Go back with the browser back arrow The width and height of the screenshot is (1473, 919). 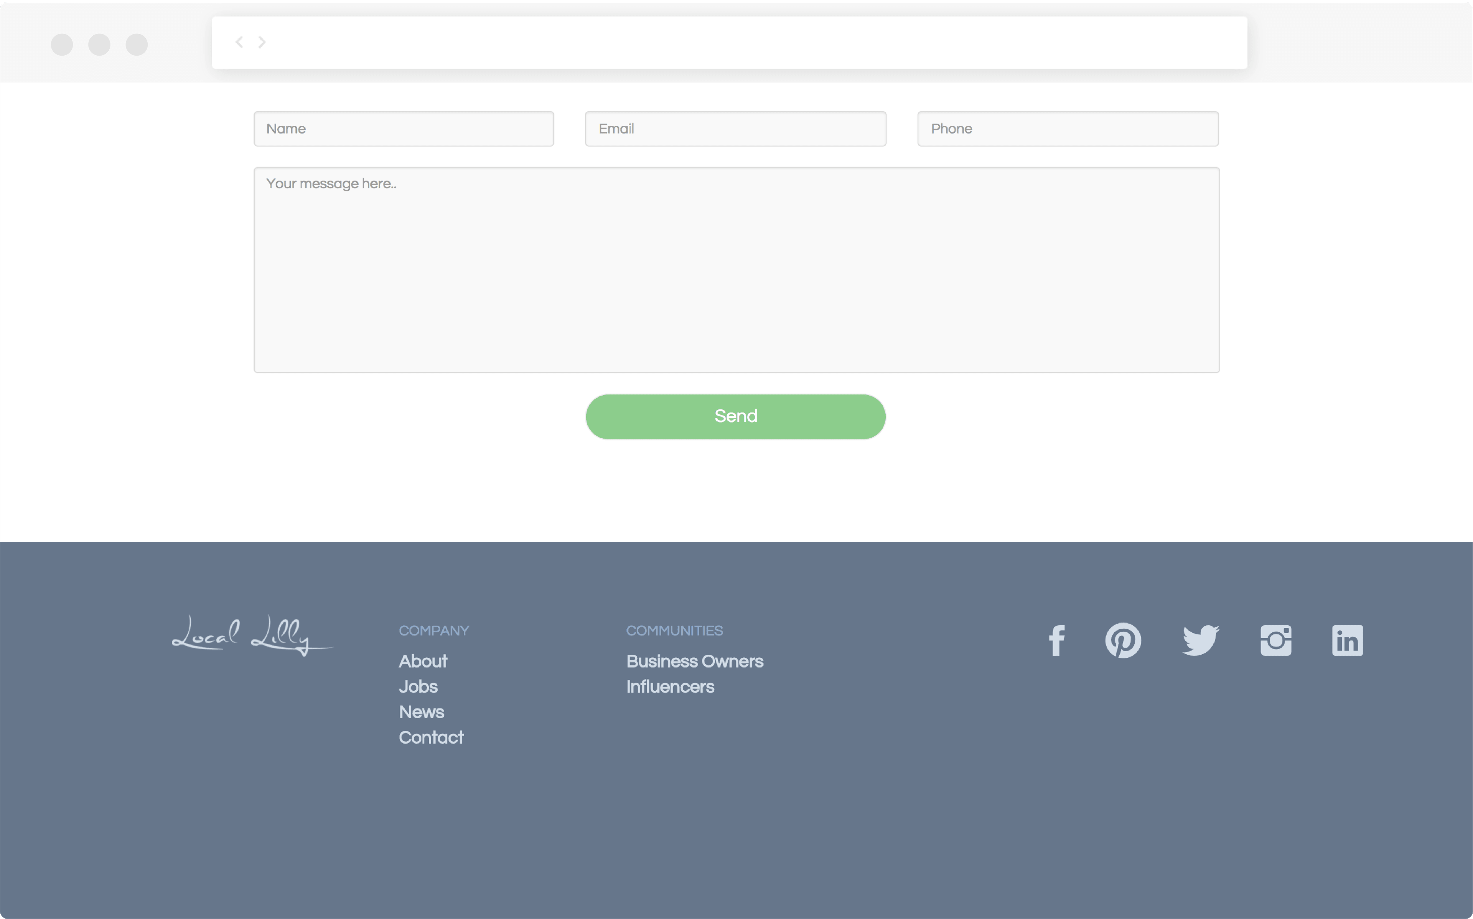tap(239, 42)
